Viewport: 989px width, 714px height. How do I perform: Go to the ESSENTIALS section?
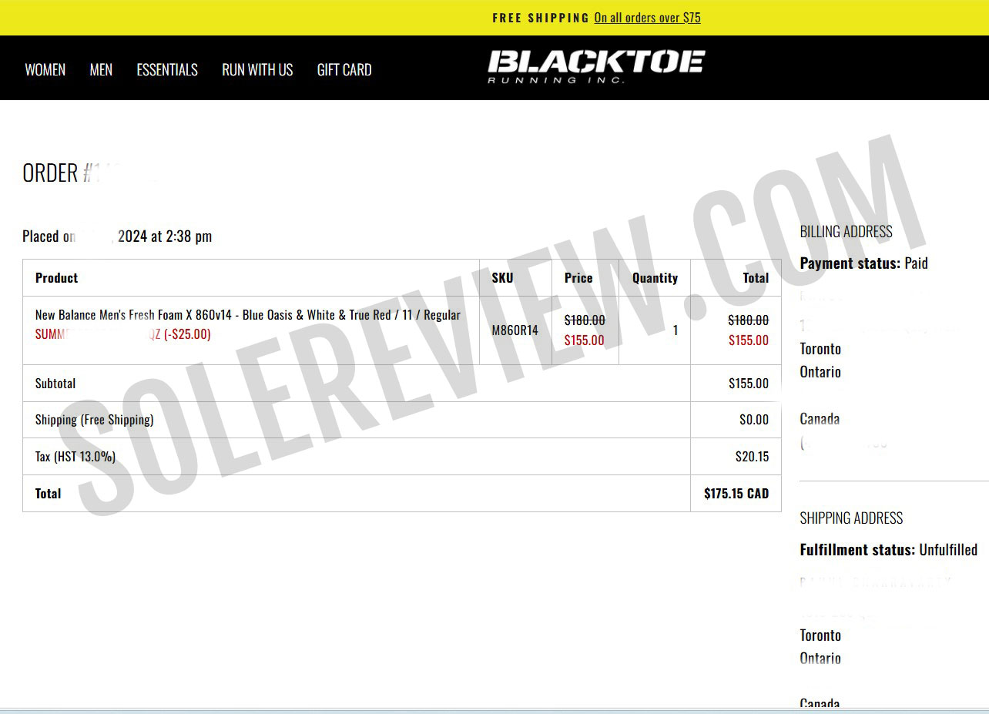coord(167,69)
